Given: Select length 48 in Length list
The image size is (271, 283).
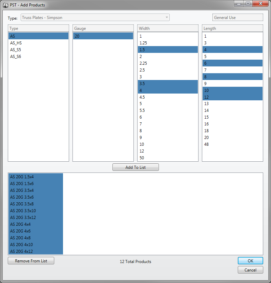Looking at the screenshot, I should point(207,144).
